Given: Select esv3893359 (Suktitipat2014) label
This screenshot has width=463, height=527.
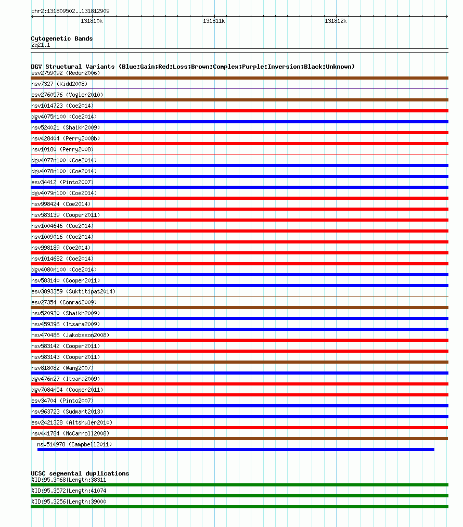Looking at the screenshot, I should tap(73, 291).
